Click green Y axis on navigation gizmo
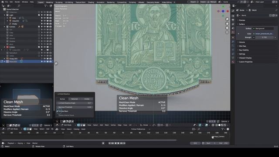The height and width of the screenshot is (157, 279). tap(223, 7)
